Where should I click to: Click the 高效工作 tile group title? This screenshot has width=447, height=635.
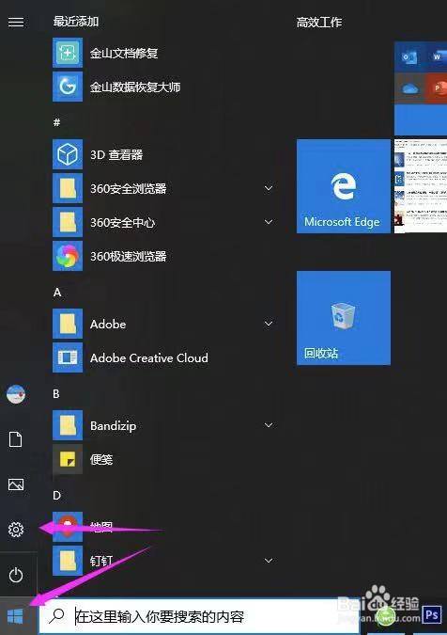pos(319,23)
